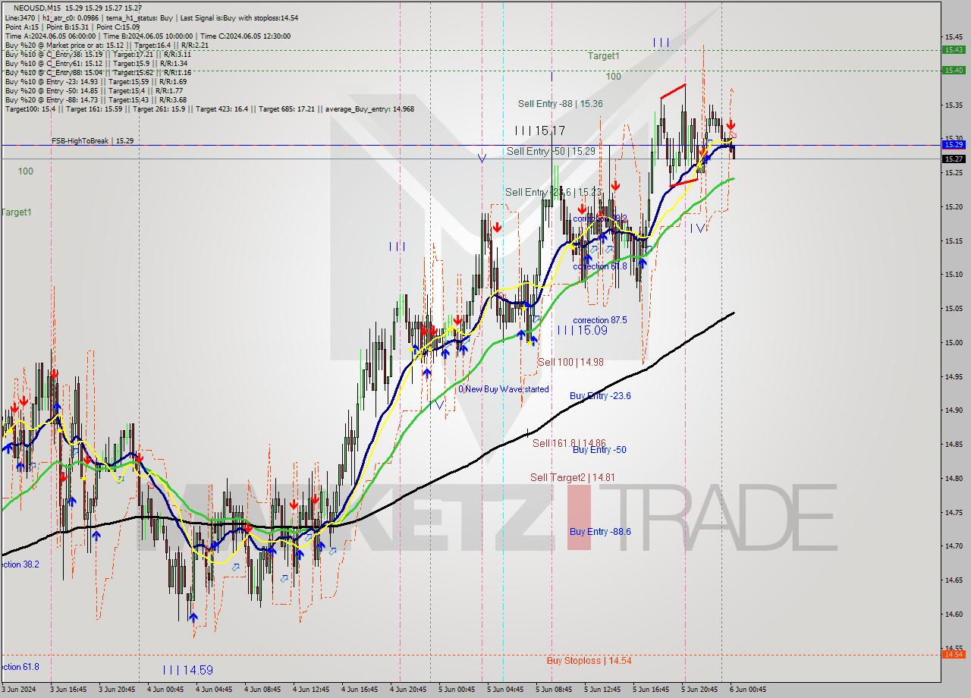The image size is (971, 698).
Task: Select 'Buy %20 @ Market price' line
Action: [x=106, y=45]
